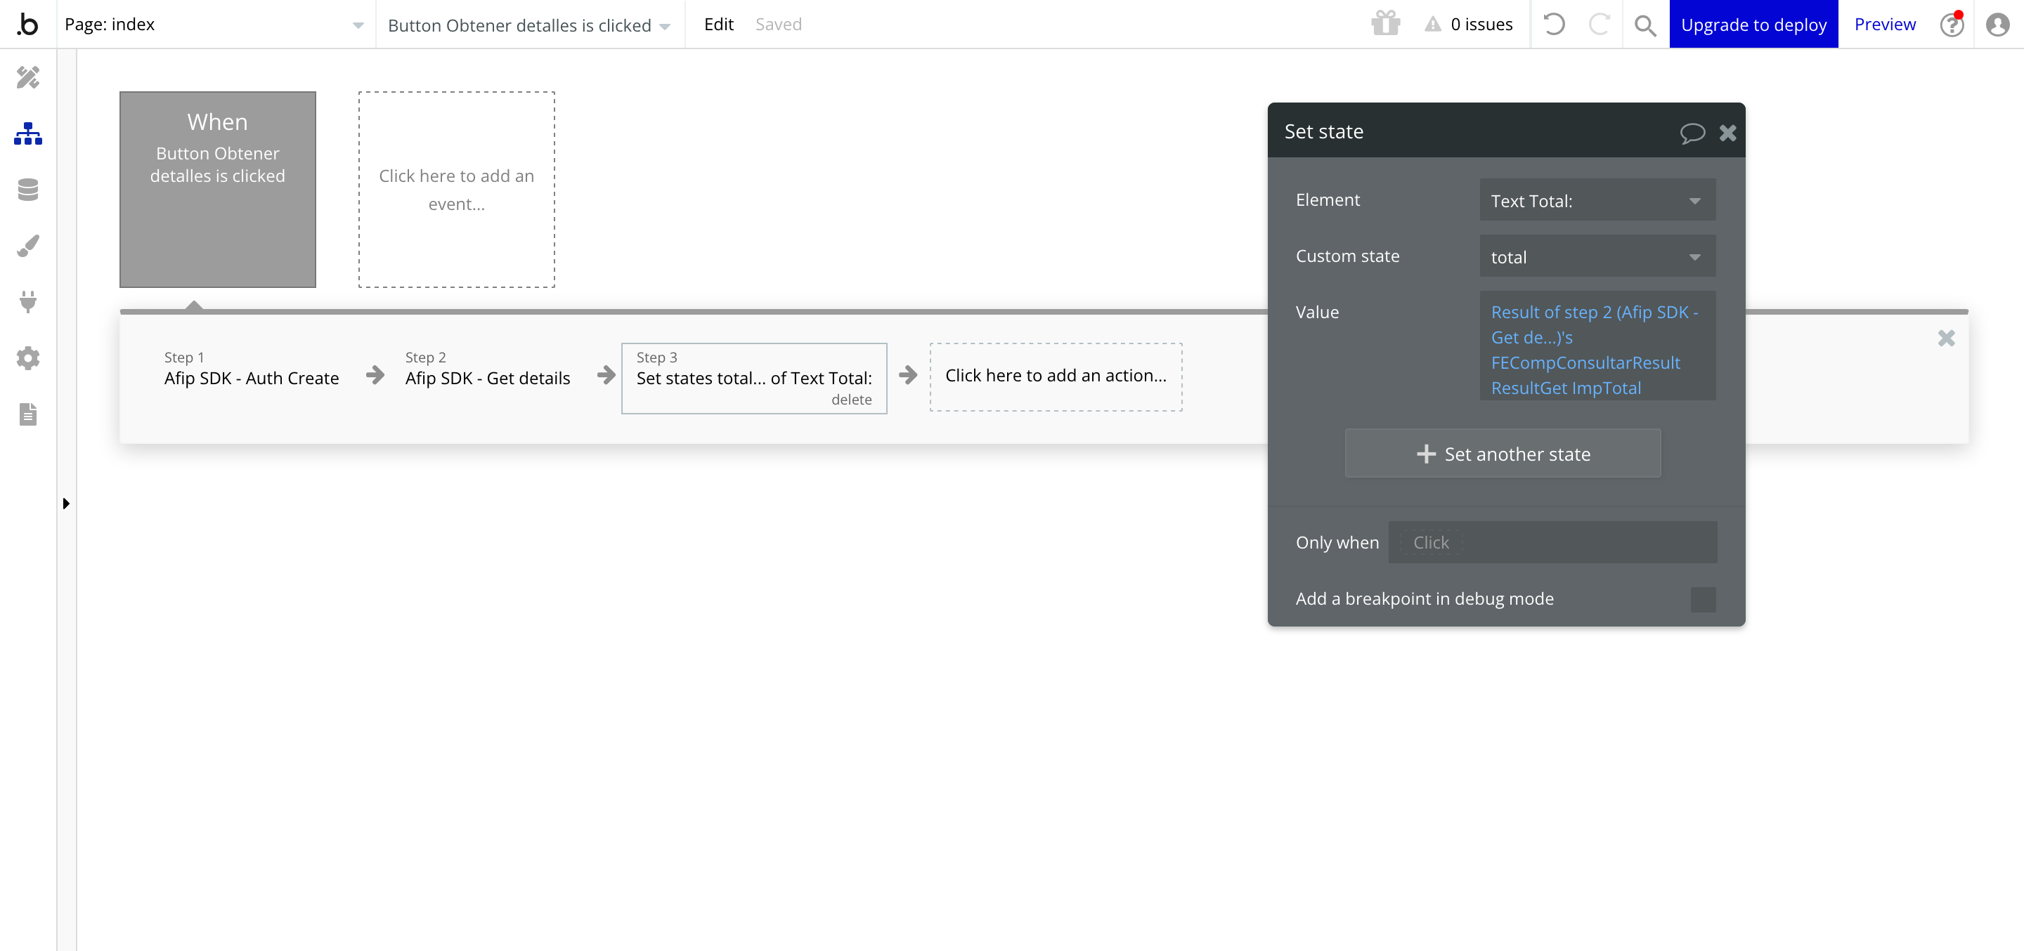2024x951 pixels.
Task: Open the Plugins plug tab
Action: (x=27, y=301)
